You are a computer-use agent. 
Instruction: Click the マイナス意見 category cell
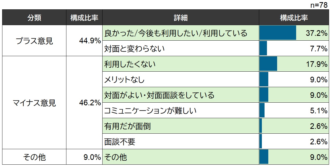(34, 103)
